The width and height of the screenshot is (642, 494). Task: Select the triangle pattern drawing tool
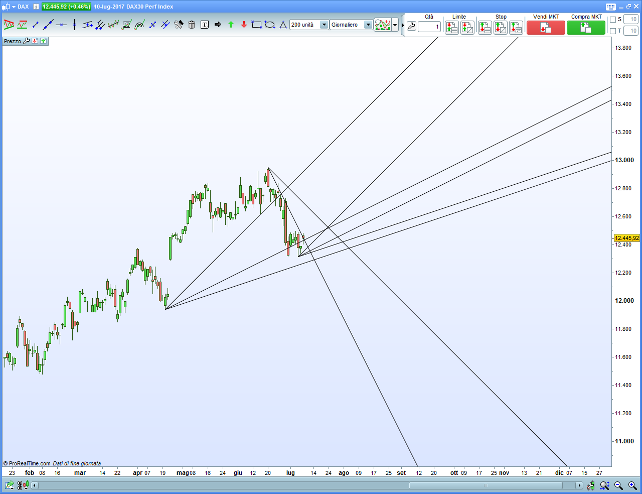click(x=9, y=25)
